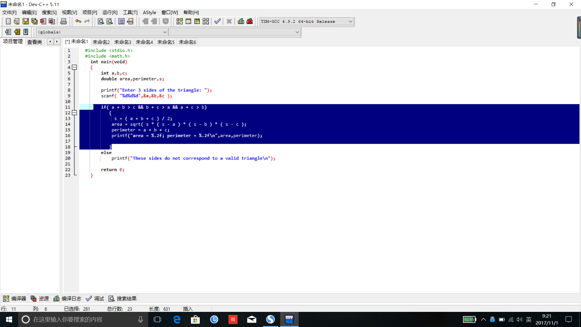This screenshot has height=327, width=581.
Task: Compile the program
Action: [180, 21]
